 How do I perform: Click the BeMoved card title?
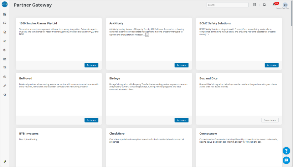[26, 78]
